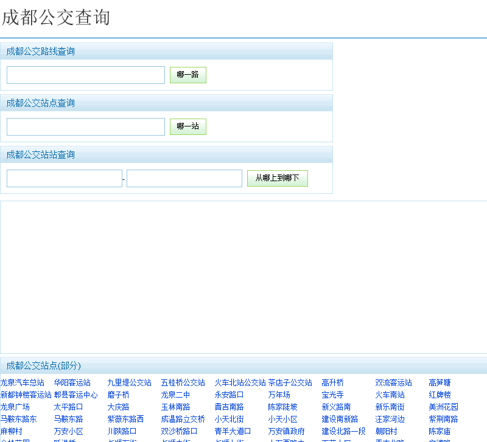Open the 川陕路口 station link

[x=122, y=432]
